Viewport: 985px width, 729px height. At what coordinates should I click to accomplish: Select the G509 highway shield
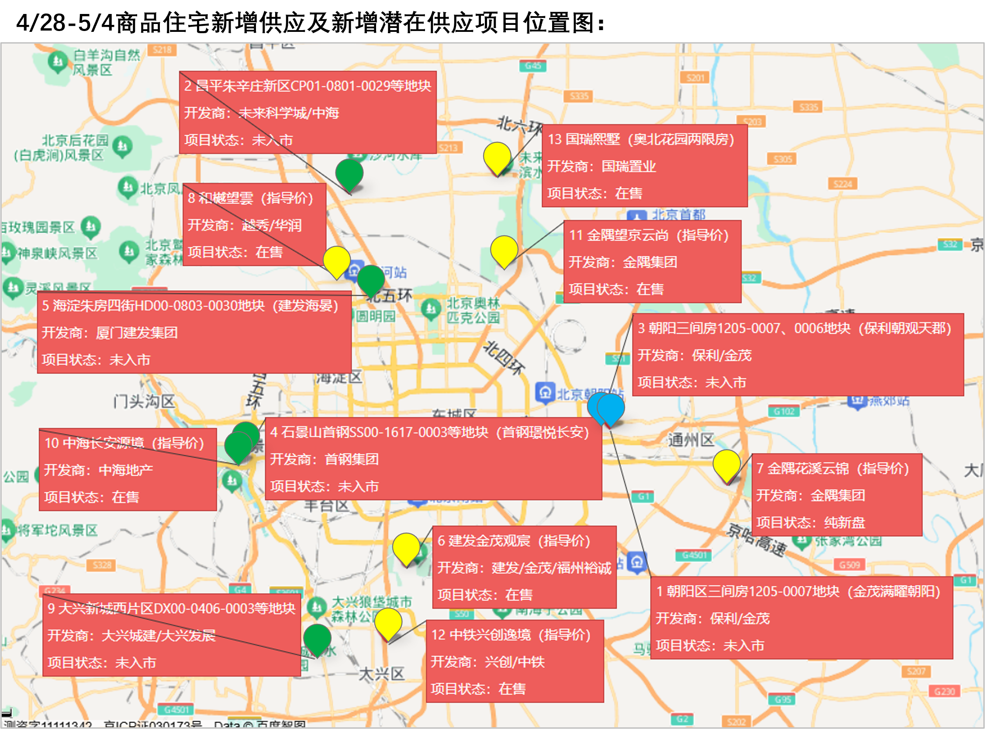pyautogui.click(x=850, y=564)
